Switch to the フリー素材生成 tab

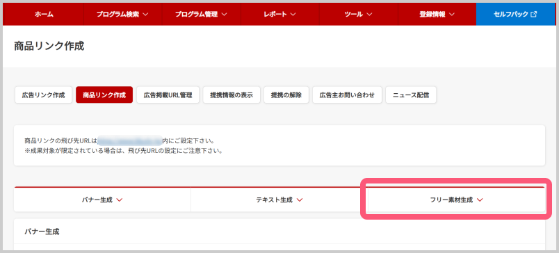click(x=456, y=200)
